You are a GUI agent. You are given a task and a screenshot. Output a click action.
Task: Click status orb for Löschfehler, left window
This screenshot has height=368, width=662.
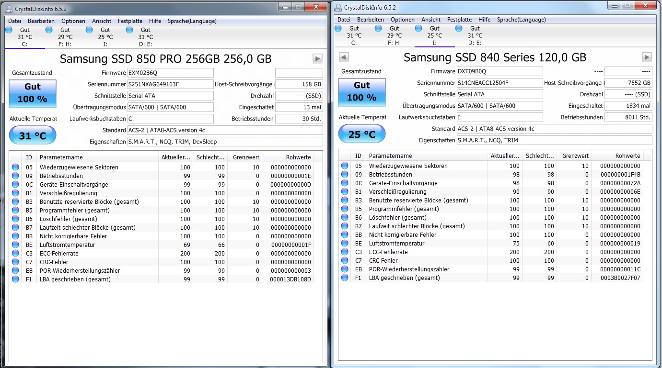tap(15, 219)
